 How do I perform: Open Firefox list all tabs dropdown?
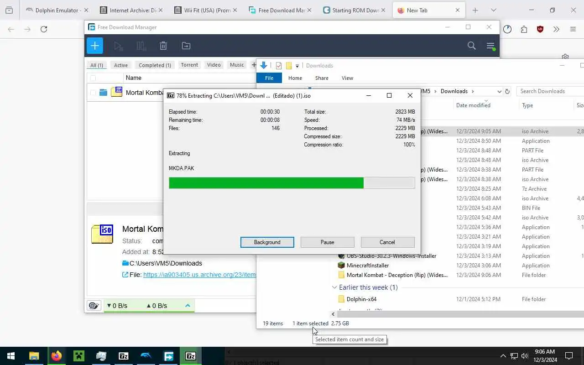coord(493,10)
